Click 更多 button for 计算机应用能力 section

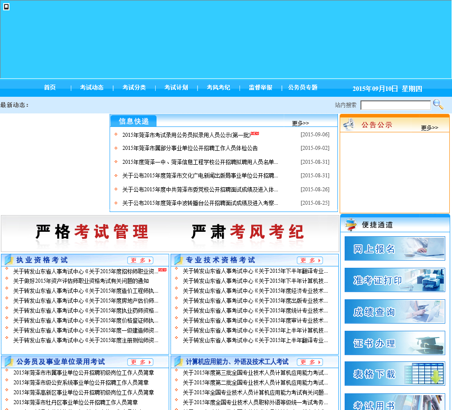pyautogui.click(x=310, y=362)
